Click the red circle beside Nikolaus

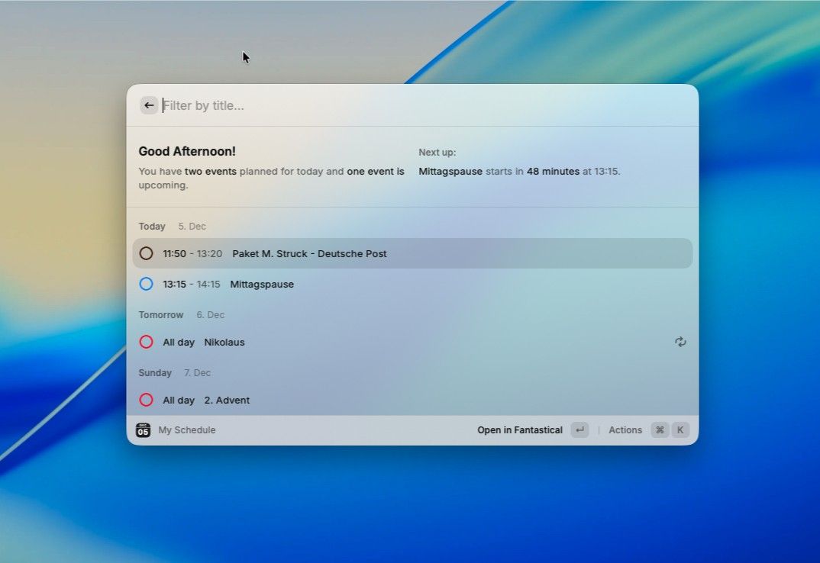(x=147, y=342)
